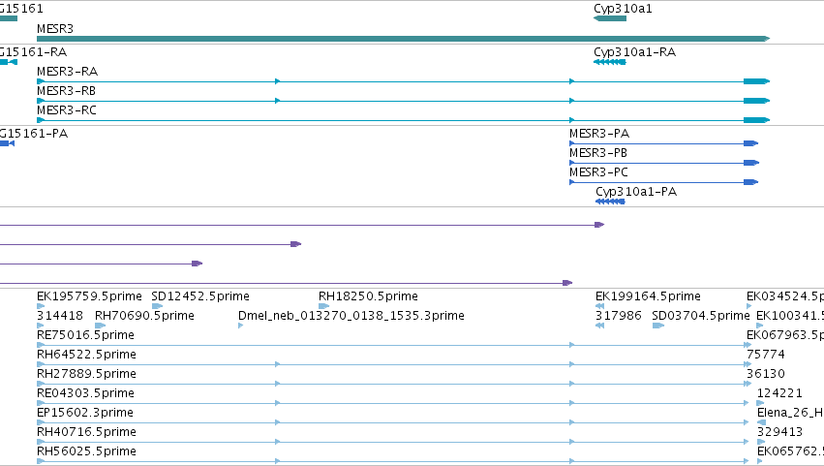
Task: Select the RH70690.5prime EST
Action: click(100, 326)
